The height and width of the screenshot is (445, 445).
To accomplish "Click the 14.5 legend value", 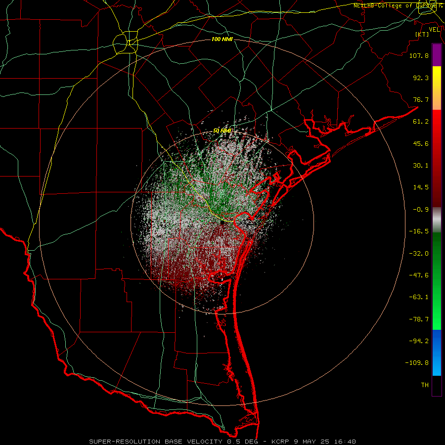I will pos(421,187).
